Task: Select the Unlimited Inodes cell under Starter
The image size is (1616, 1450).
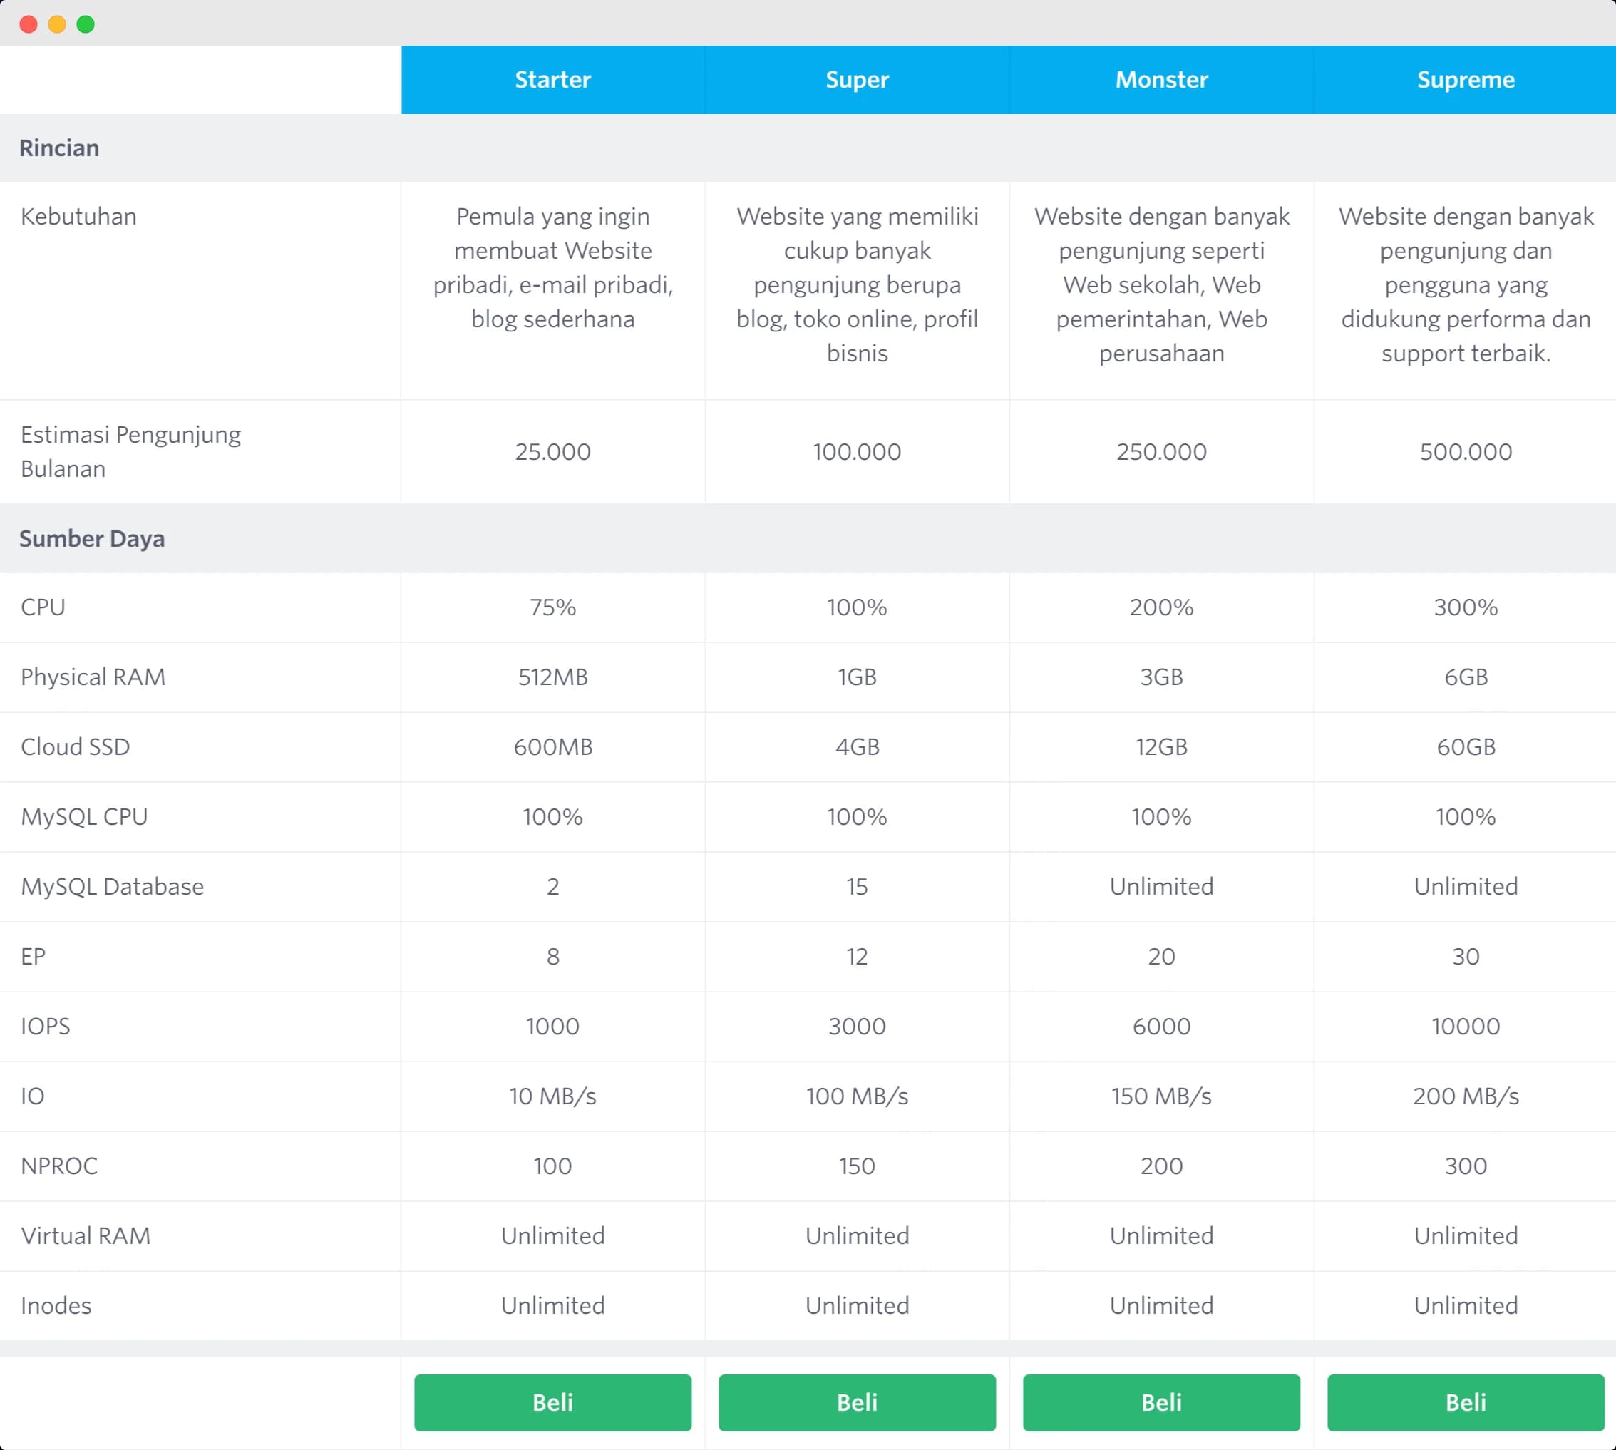Action: point(552,1306)
